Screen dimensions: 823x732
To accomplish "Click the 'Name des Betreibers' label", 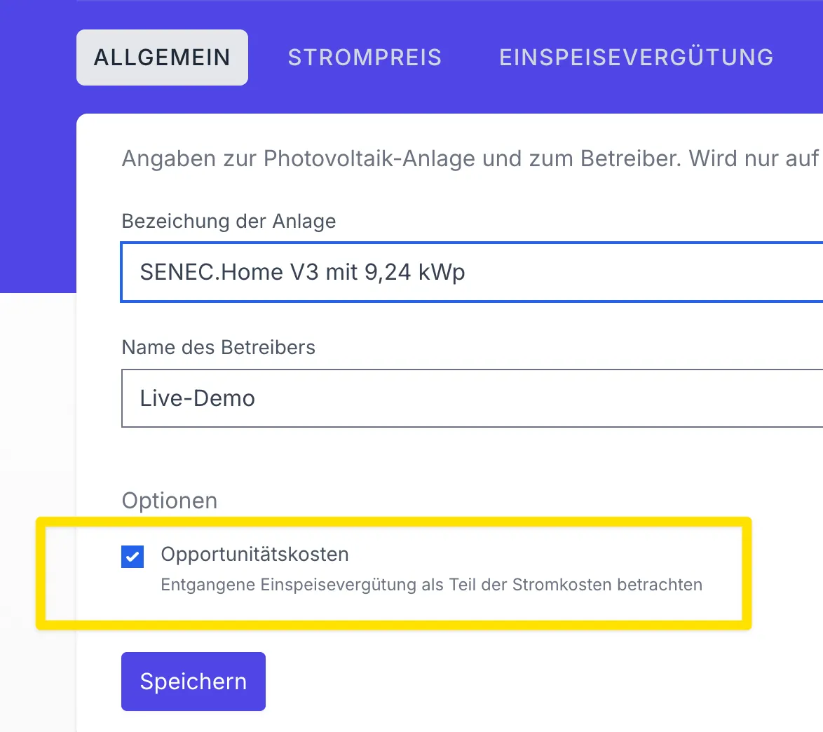I will click(218, 347).
